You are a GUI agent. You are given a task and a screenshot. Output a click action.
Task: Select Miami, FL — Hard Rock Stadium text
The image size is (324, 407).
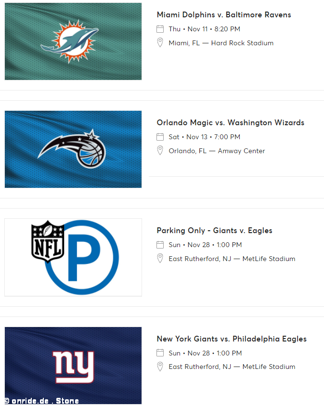[221, 43]
